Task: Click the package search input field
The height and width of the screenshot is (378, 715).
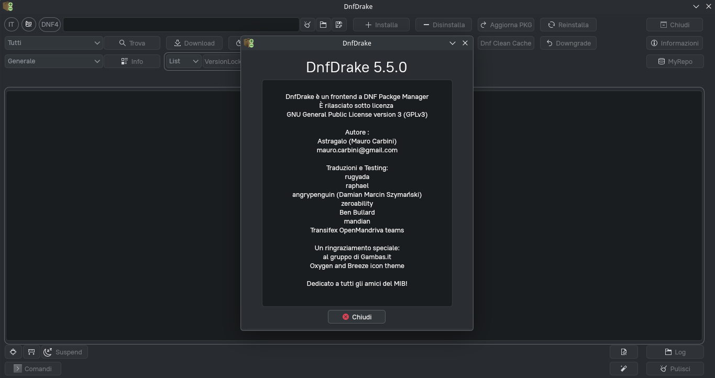Action: click(181, 25)
